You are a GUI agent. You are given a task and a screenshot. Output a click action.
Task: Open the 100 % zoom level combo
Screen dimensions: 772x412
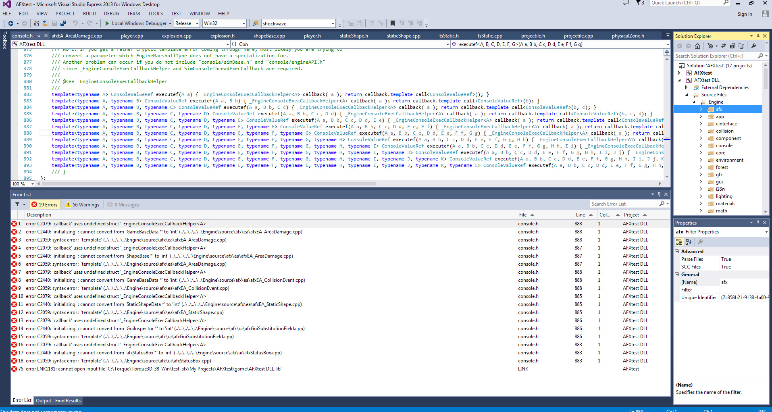coord(23,183)
